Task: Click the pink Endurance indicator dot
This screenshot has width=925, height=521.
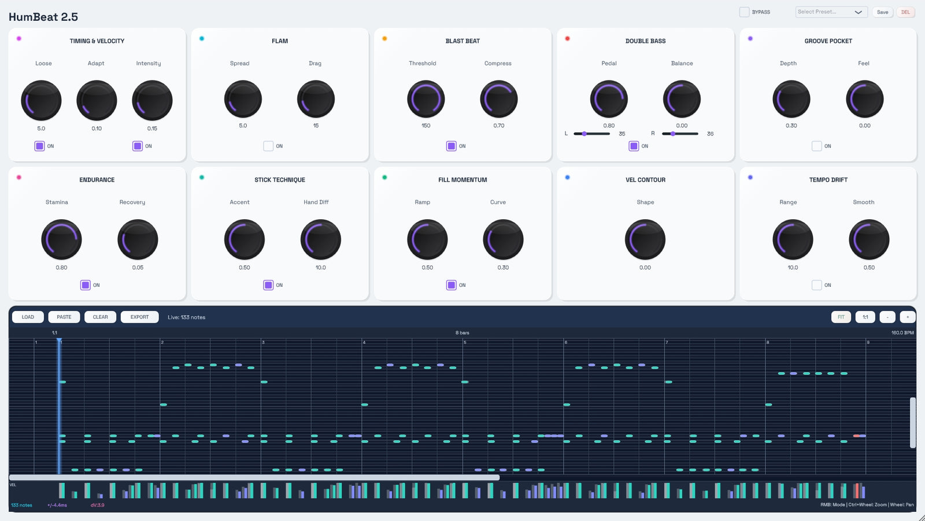Action: 19,178
